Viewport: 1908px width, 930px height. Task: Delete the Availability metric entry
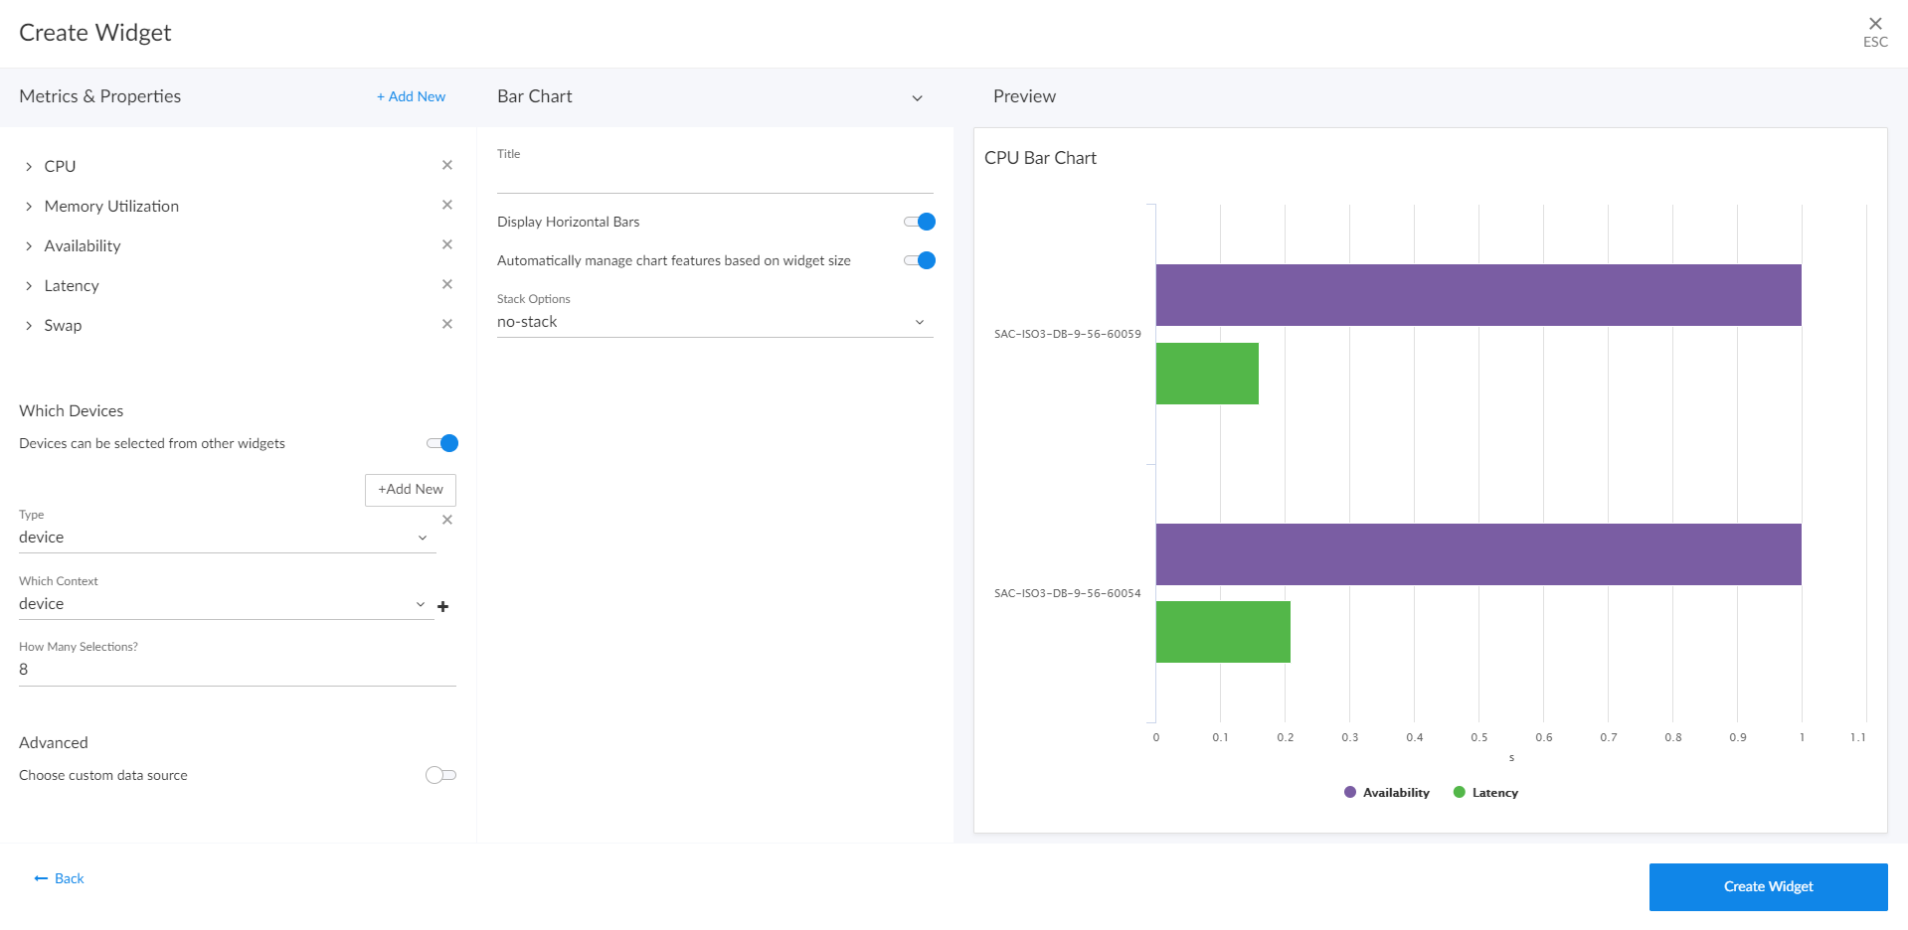[447, 244]
